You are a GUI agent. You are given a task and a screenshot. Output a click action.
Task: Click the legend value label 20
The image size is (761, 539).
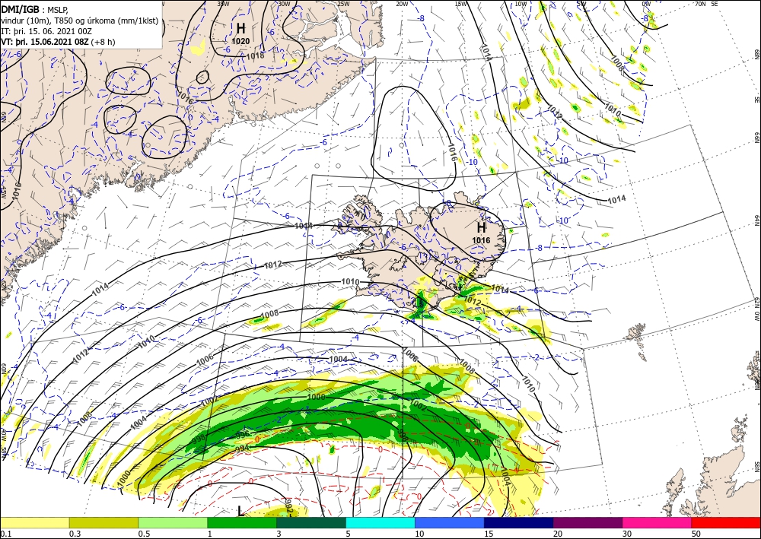[558, 534]
